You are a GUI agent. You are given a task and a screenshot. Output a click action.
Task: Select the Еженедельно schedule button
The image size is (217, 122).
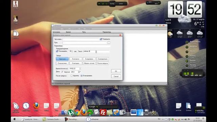coord(102,59)
